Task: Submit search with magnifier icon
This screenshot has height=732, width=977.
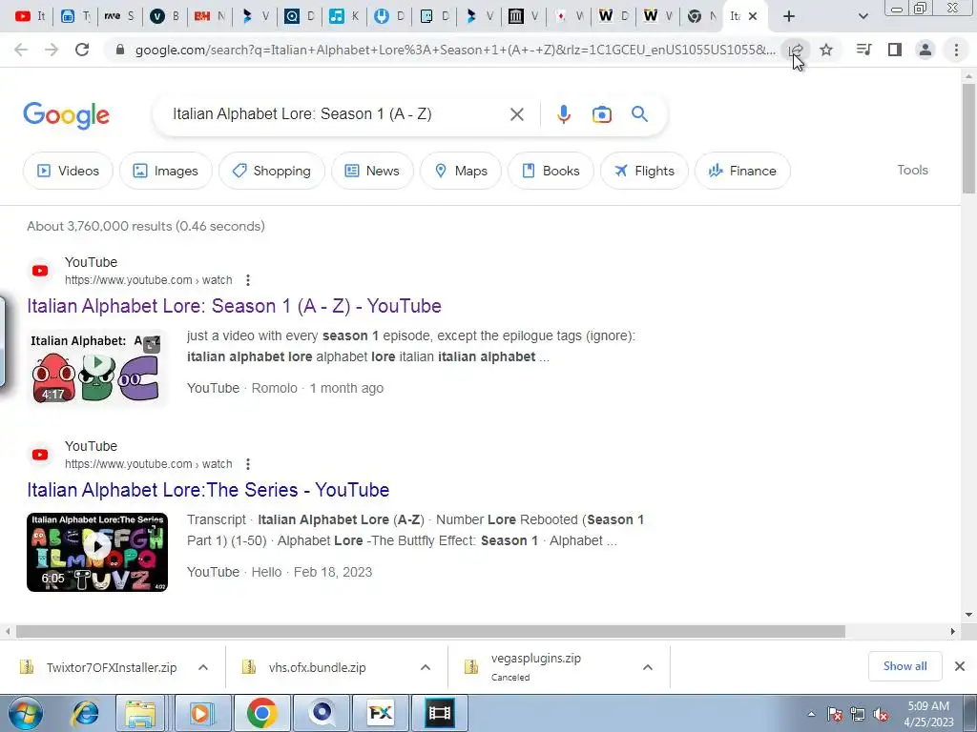Action: [x=639, y=114]
